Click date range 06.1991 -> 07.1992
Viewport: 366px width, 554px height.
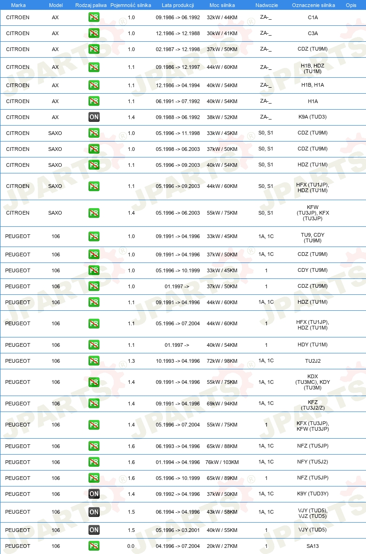pyautogui.click(x=178, y=101)
